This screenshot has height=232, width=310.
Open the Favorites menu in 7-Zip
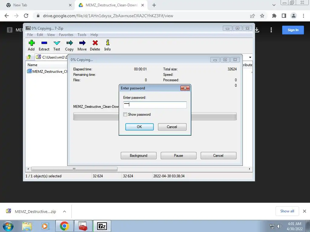66,35
